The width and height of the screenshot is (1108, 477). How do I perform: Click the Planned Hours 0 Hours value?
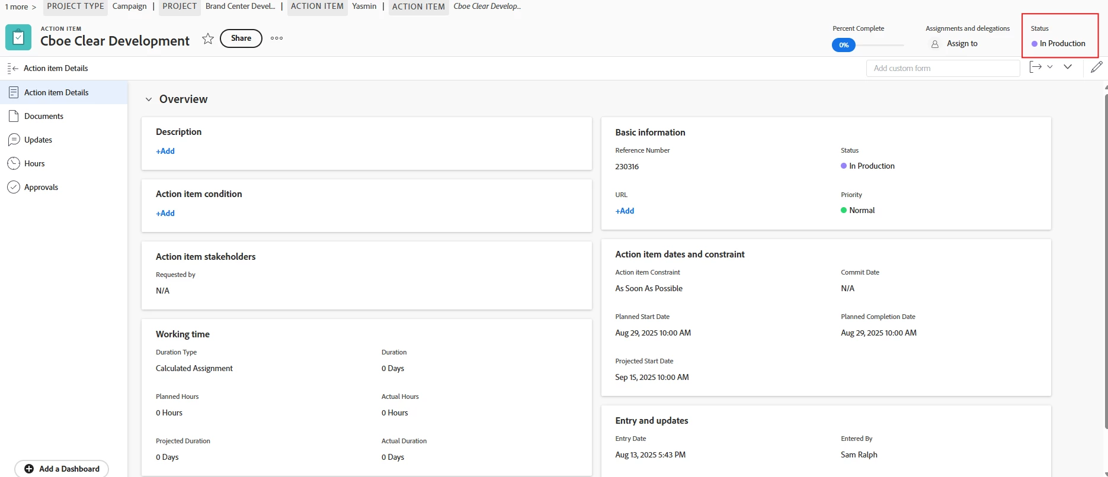169,413
